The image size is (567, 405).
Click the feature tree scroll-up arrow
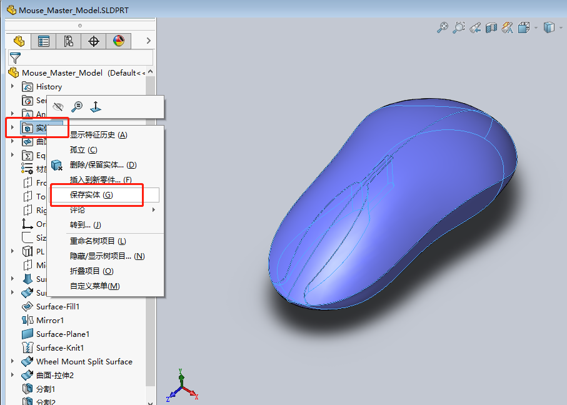pos(151,72)
